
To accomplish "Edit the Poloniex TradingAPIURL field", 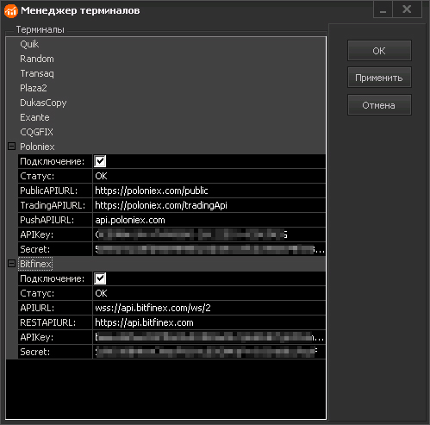I will [209, 205].
